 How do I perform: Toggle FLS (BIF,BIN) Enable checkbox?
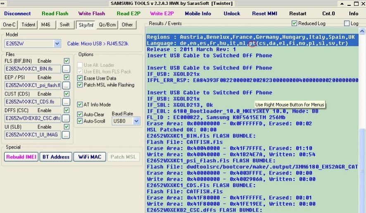[x=67, y=61]
